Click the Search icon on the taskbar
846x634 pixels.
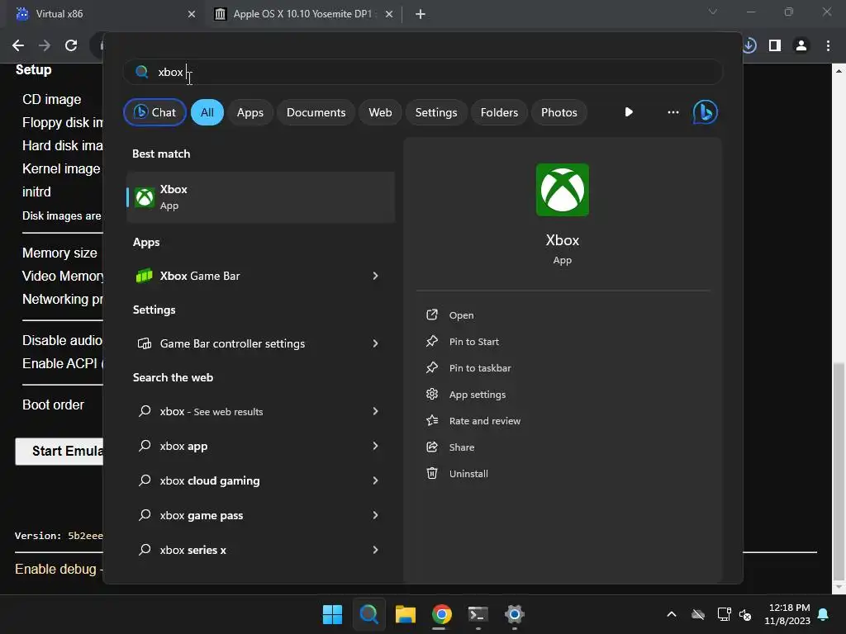[369, 614]
